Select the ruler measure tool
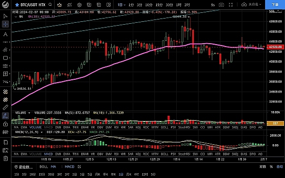Viewport: 285px width, 178px height. [5, 107]
